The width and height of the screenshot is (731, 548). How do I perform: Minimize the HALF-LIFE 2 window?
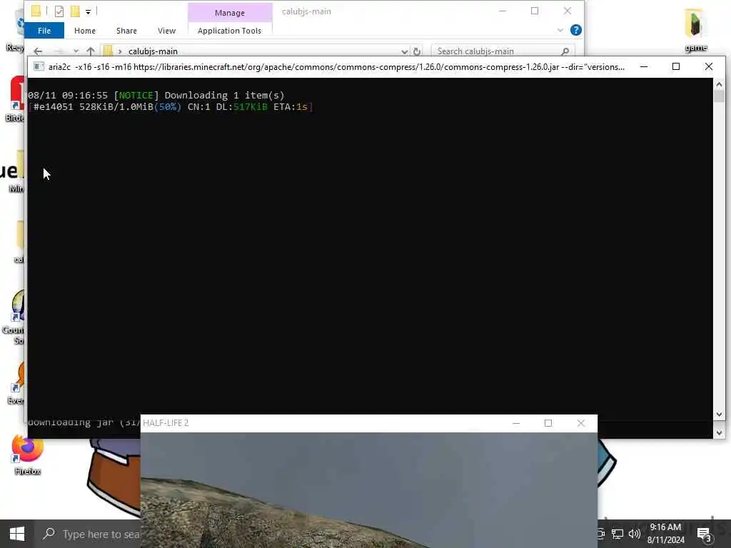[x=516, y=423]
